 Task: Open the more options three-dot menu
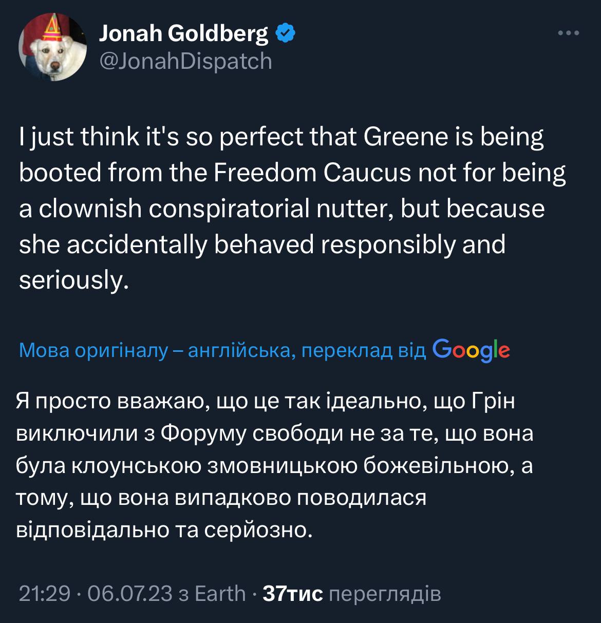(x=569, y=34)
